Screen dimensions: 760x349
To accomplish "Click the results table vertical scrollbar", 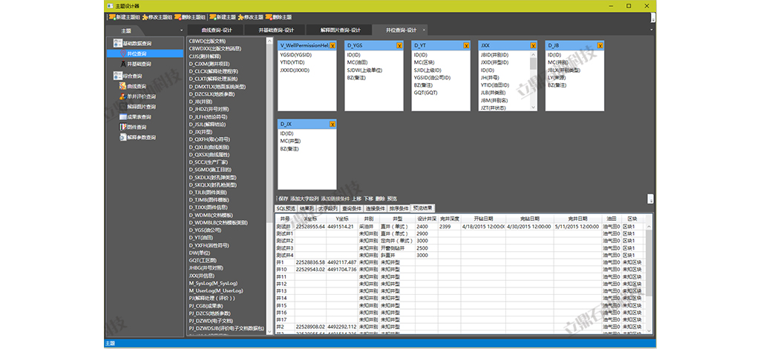I will [649, 262].
